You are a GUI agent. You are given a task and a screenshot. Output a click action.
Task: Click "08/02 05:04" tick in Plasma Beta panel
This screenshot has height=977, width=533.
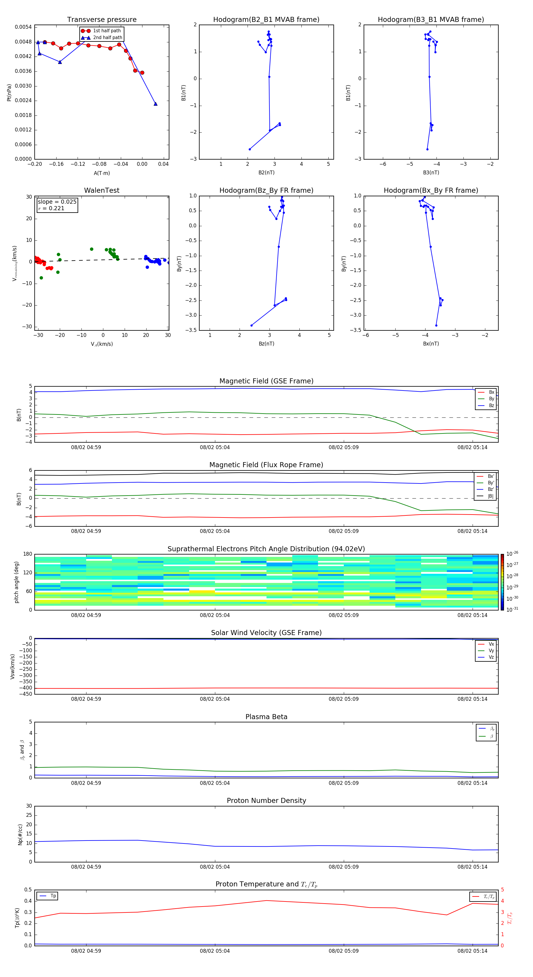coord(215,783)
